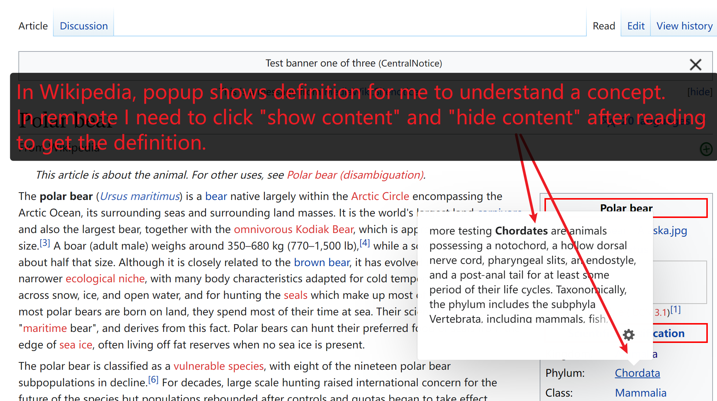This screenshot has height=401, width=717.
Task: Open the Chordata link in the infobox
Action: point(637,373)
